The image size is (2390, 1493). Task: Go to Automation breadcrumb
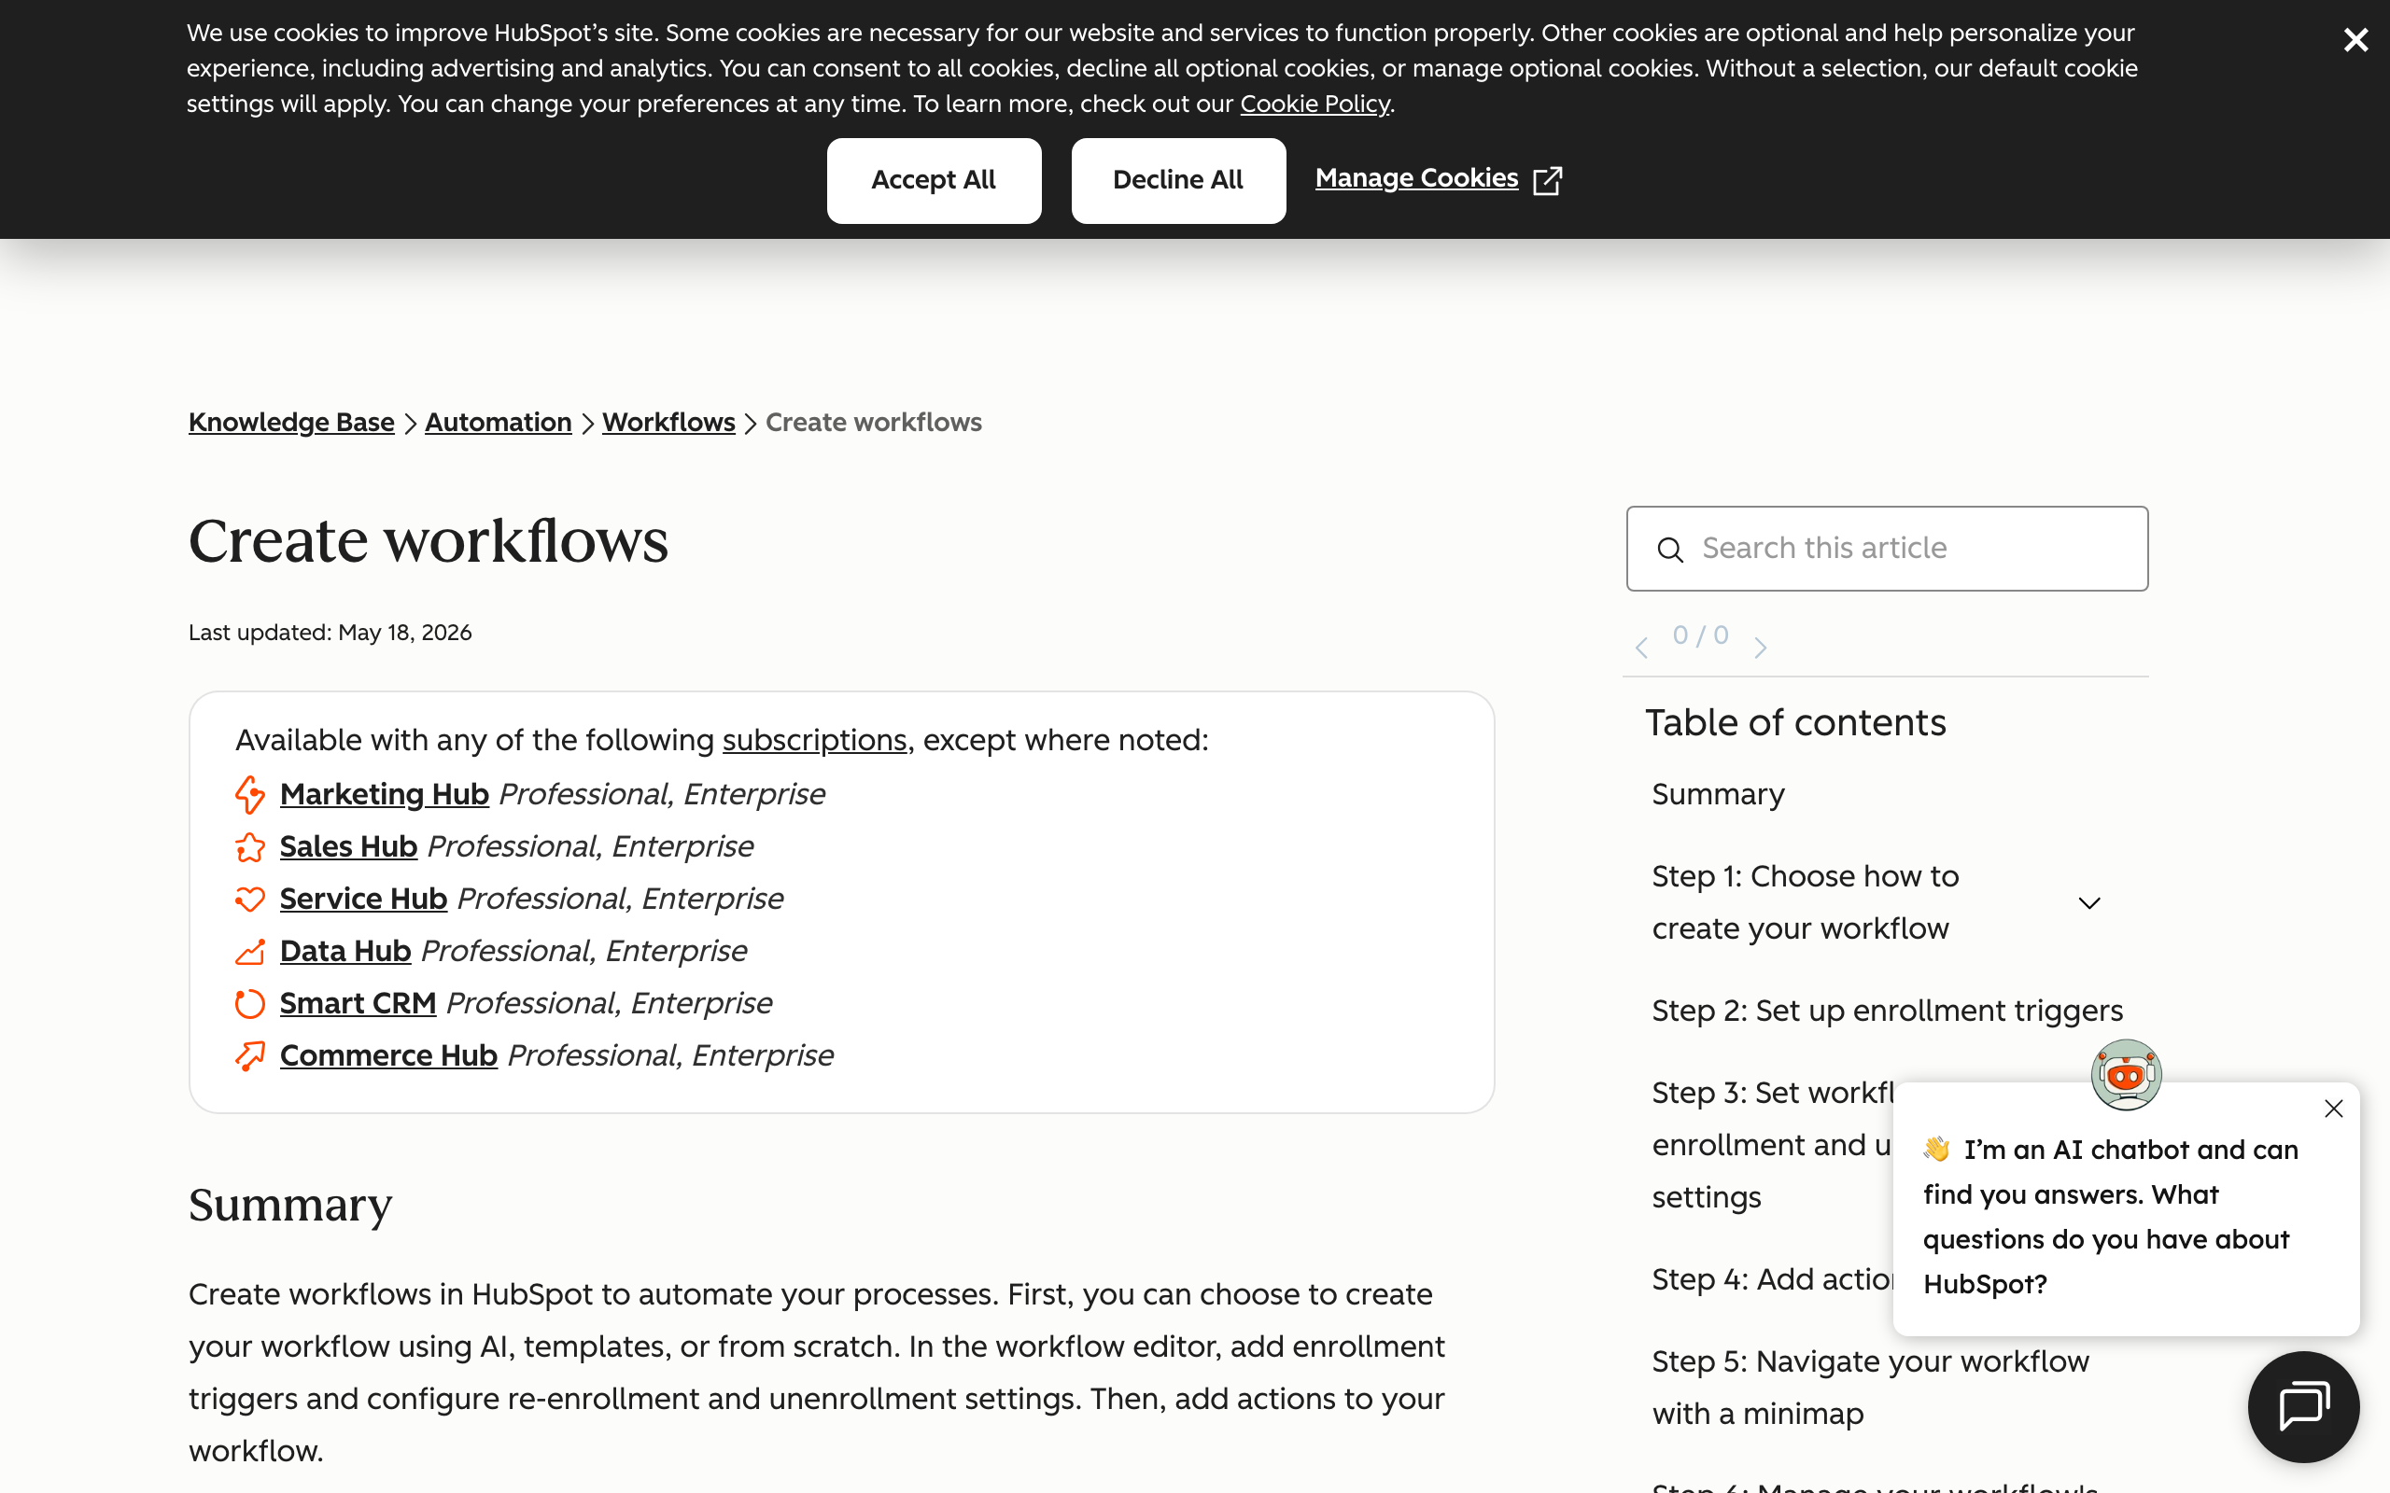pos(498,423)
